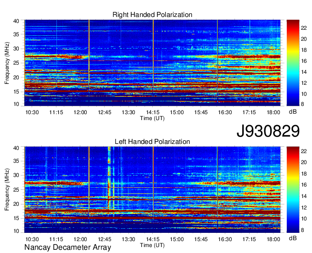
Task: Click the "8" value on the lower color bar
Action: click(x=302, y=230)
